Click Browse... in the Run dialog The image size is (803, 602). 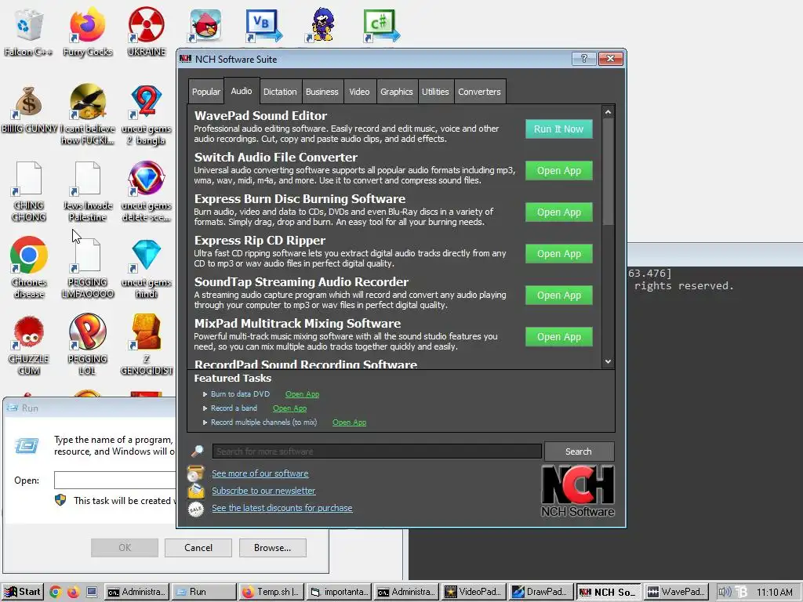pyautogui.click(x=272, y=548)
